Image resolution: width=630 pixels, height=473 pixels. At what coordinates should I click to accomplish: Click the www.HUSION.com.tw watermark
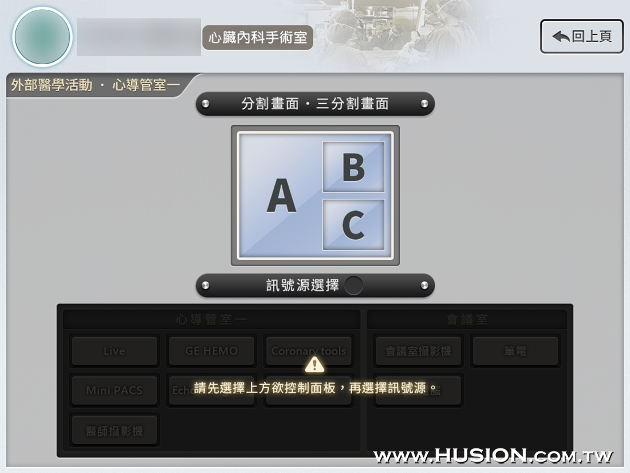[493, 455]
